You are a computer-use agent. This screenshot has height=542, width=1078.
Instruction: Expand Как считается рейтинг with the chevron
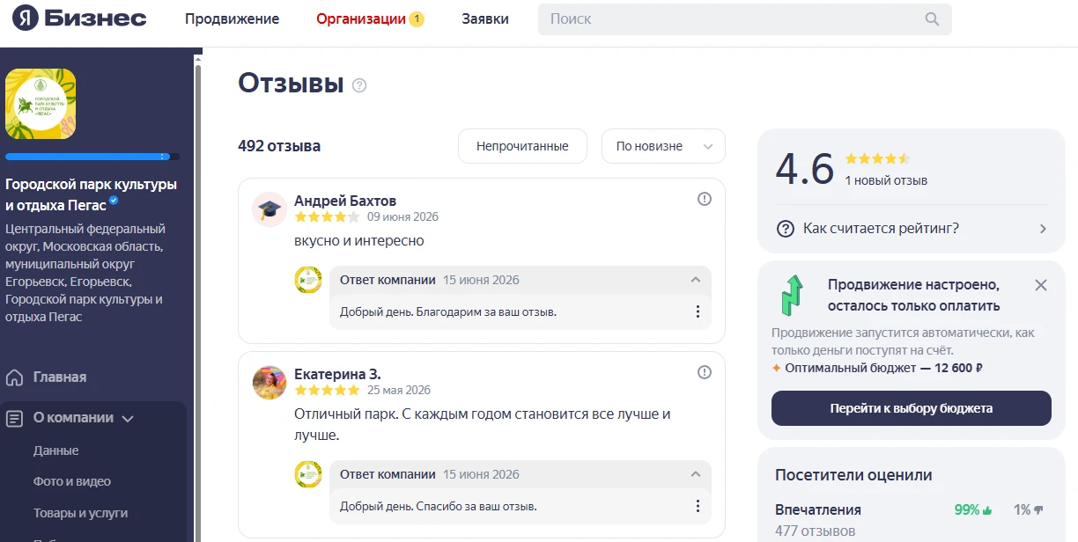[1043, 229]
